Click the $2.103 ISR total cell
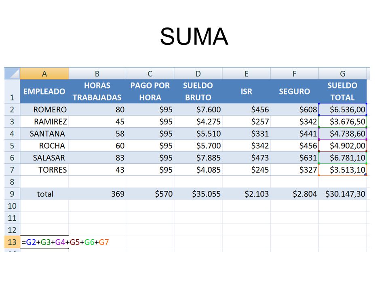The height and width of the screenshot is (291, 388). click(246, 194)
